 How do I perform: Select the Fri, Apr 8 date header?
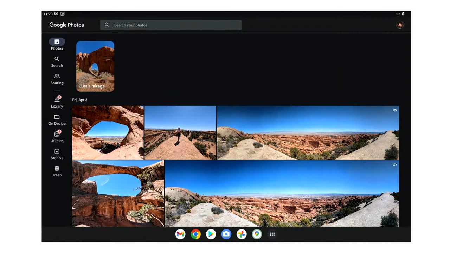80,100
